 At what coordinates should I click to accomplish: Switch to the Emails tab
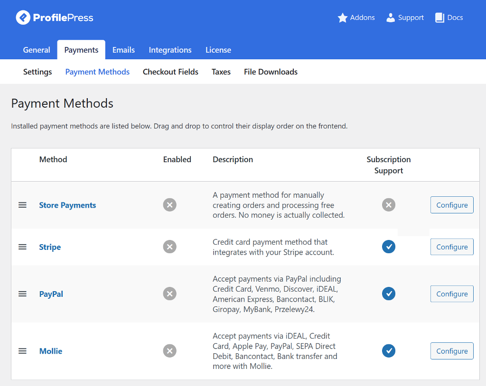(x=124, y=50)
